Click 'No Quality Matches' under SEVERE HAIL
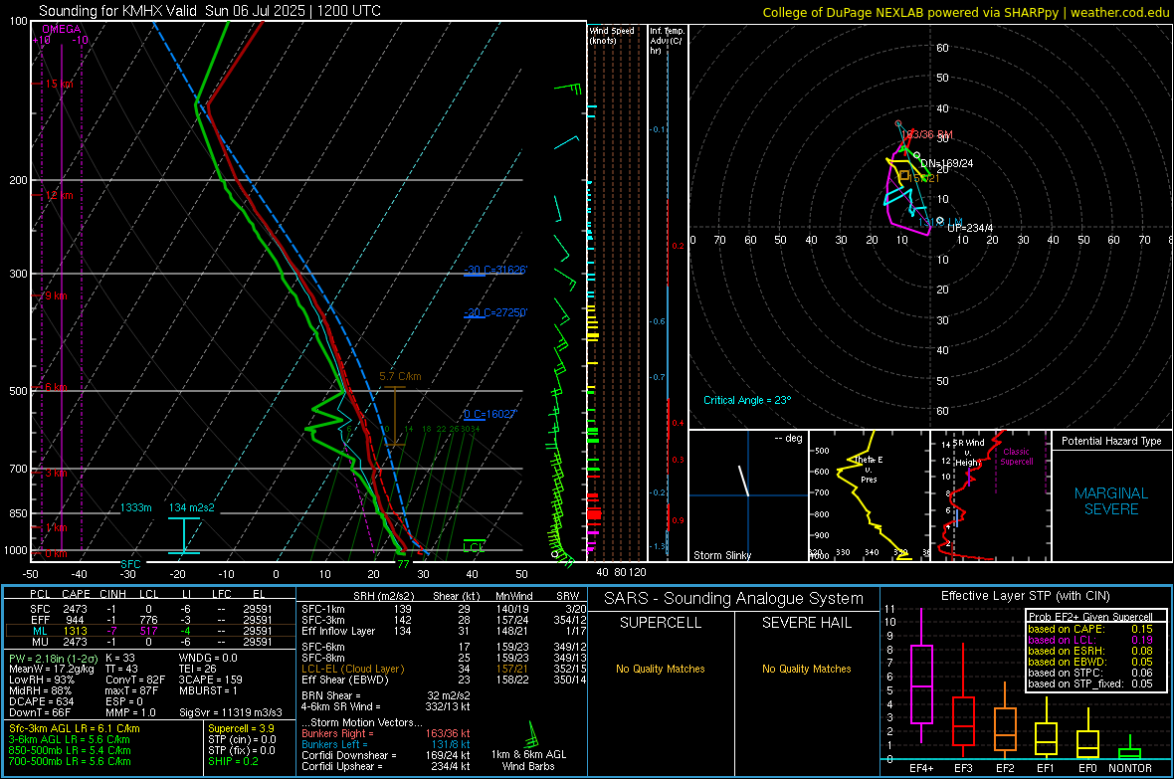Image resolution: width=1174 pixels, height=779 pixels. [x=806, y=669]
